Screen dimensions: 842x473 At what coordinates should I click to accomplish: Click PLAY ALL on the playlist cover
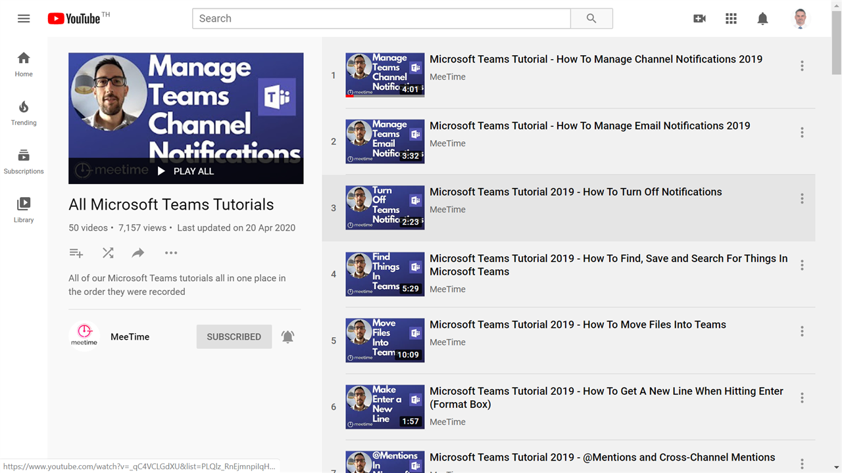pos(186,171)
